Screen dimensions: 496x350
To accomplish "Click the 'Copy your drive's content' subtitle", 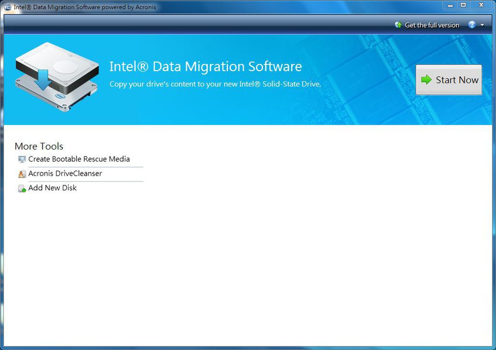I will coord(215,84).
